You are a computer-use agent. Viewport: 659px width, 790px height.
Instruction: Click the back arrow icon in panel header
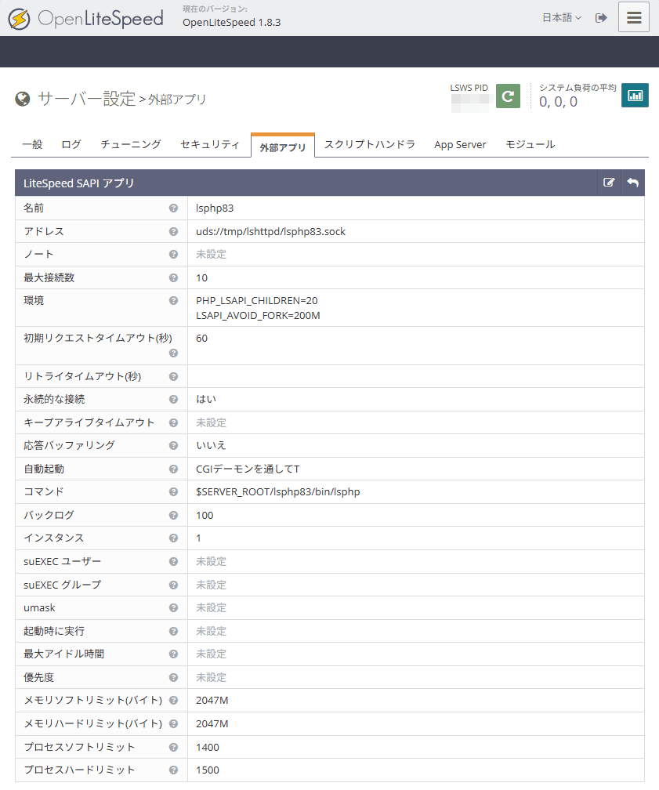(633, 183)
